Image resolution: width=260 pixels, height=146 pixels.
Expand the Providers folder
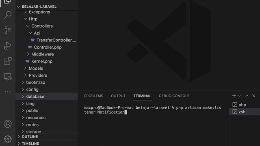(25, 75)
